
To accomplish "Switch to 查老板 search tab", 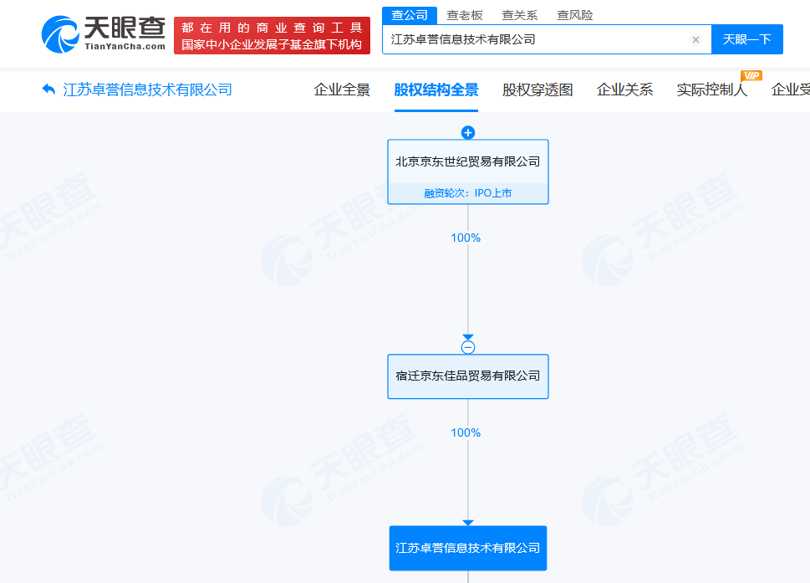I will click(x=465, y=16).
